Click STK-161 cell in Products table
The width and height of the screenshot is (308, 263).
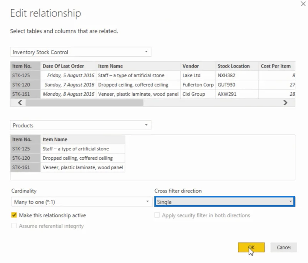[25, 167]
